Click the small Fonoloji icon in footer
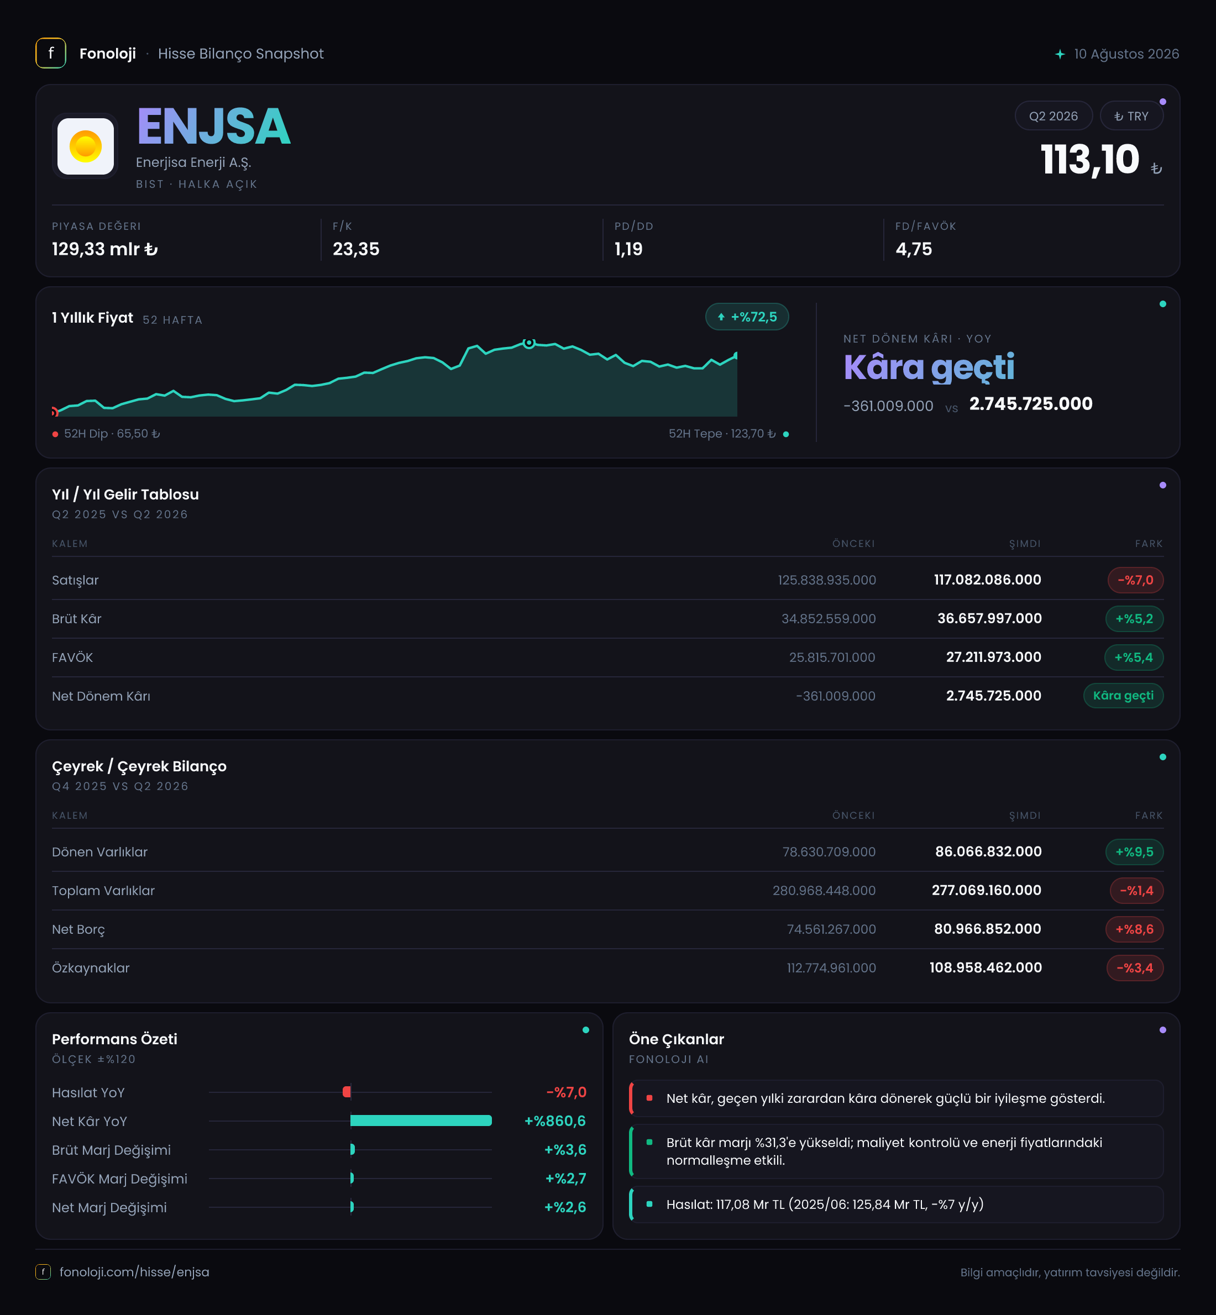1216x1315 pixels. pyautogui.click(x=43, y=1271)
